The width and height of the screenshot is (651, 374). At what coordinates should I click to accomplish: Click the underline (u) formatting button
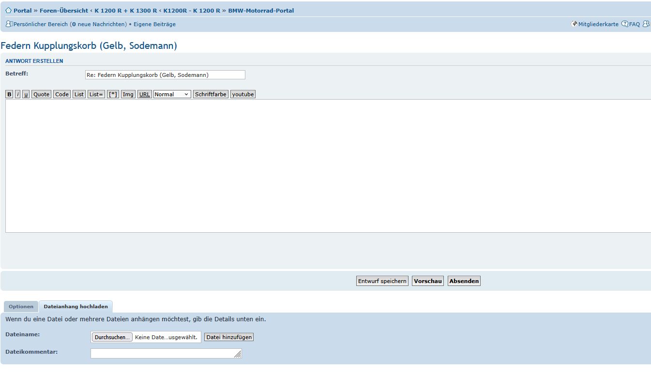coord(26,94)
